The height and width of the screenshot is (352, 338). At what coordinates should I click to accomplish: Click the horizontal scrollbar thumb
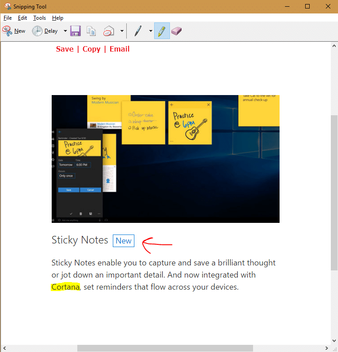coord(165,348)
